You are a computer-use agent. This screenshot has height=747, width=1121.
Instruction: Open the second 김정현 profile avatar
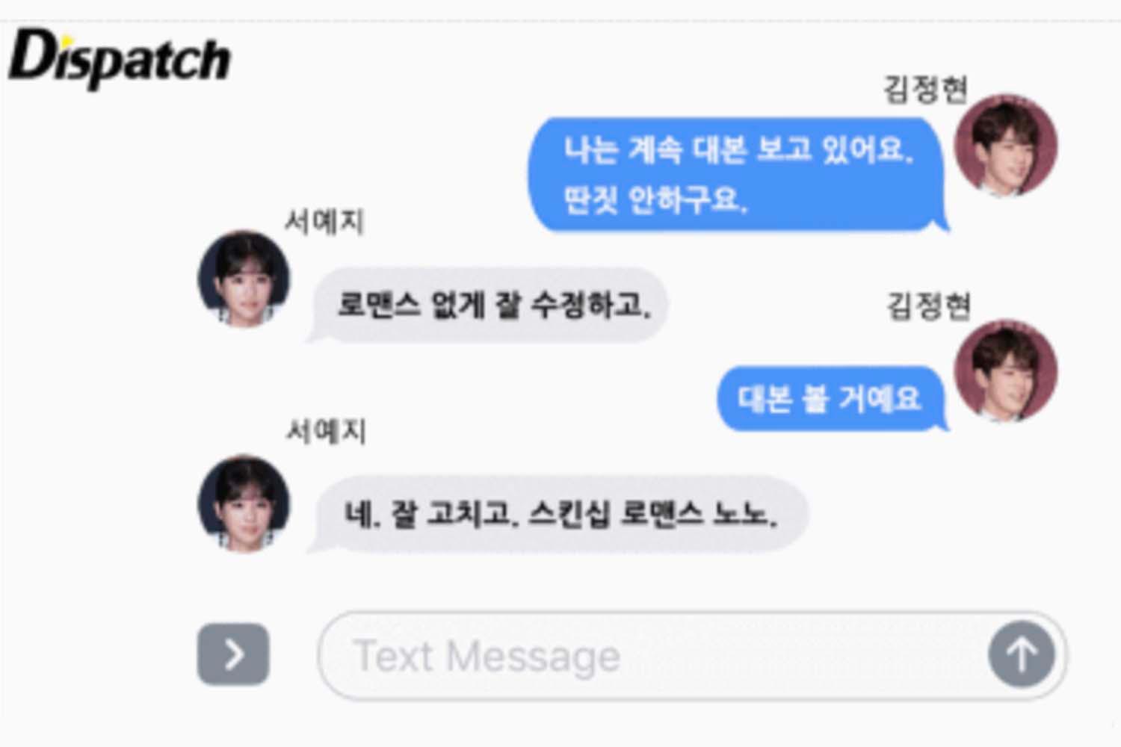pyautogui.click(x=1006, y=371)
